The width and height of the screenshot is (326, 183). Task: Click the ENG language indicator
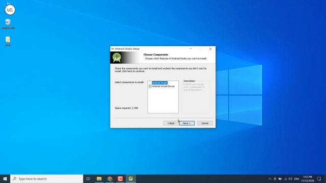coord(296,178)
